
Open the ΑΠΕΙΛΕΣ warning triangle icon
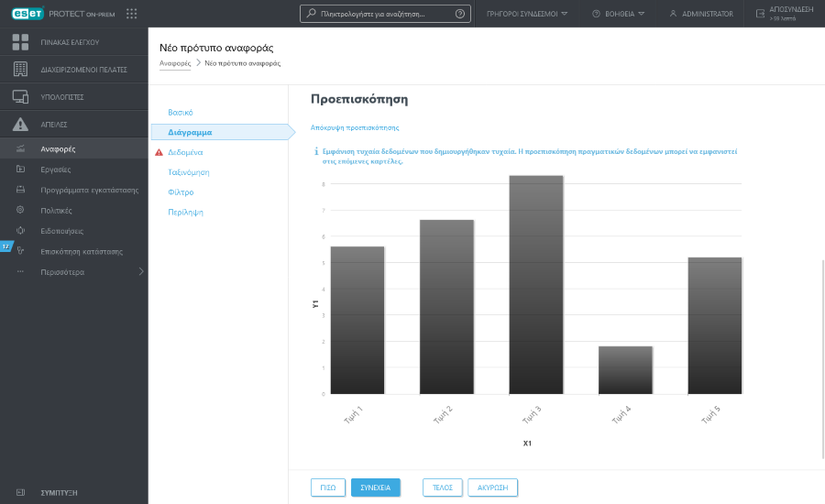20,124
